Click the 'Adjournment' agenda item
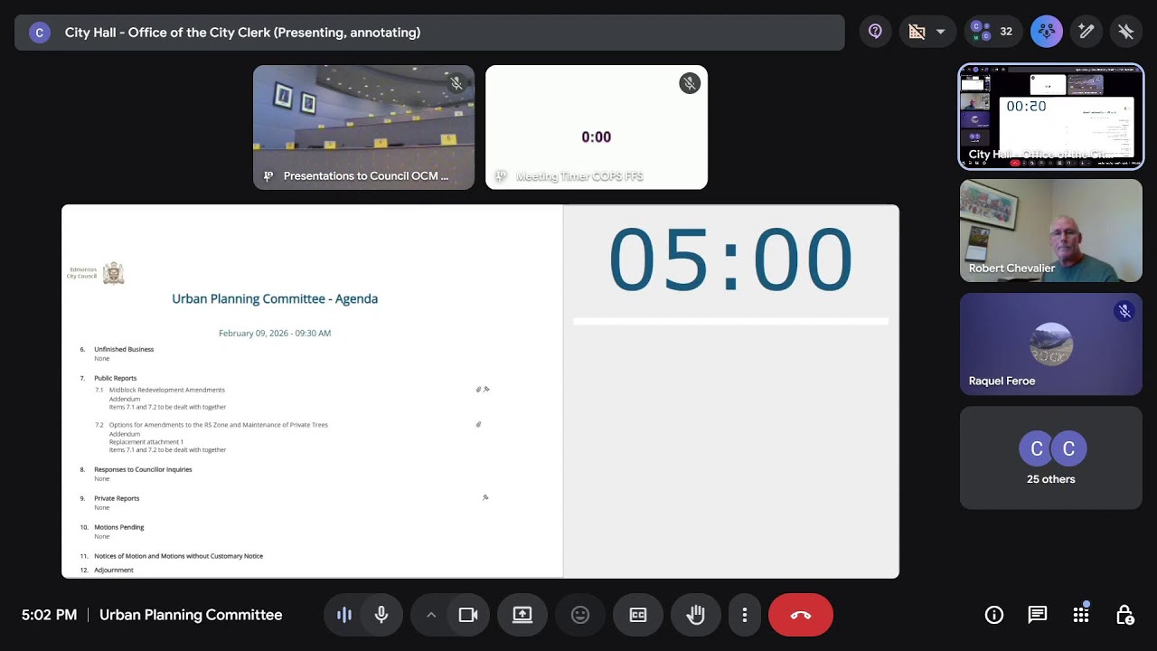 (x=114, y=570)
